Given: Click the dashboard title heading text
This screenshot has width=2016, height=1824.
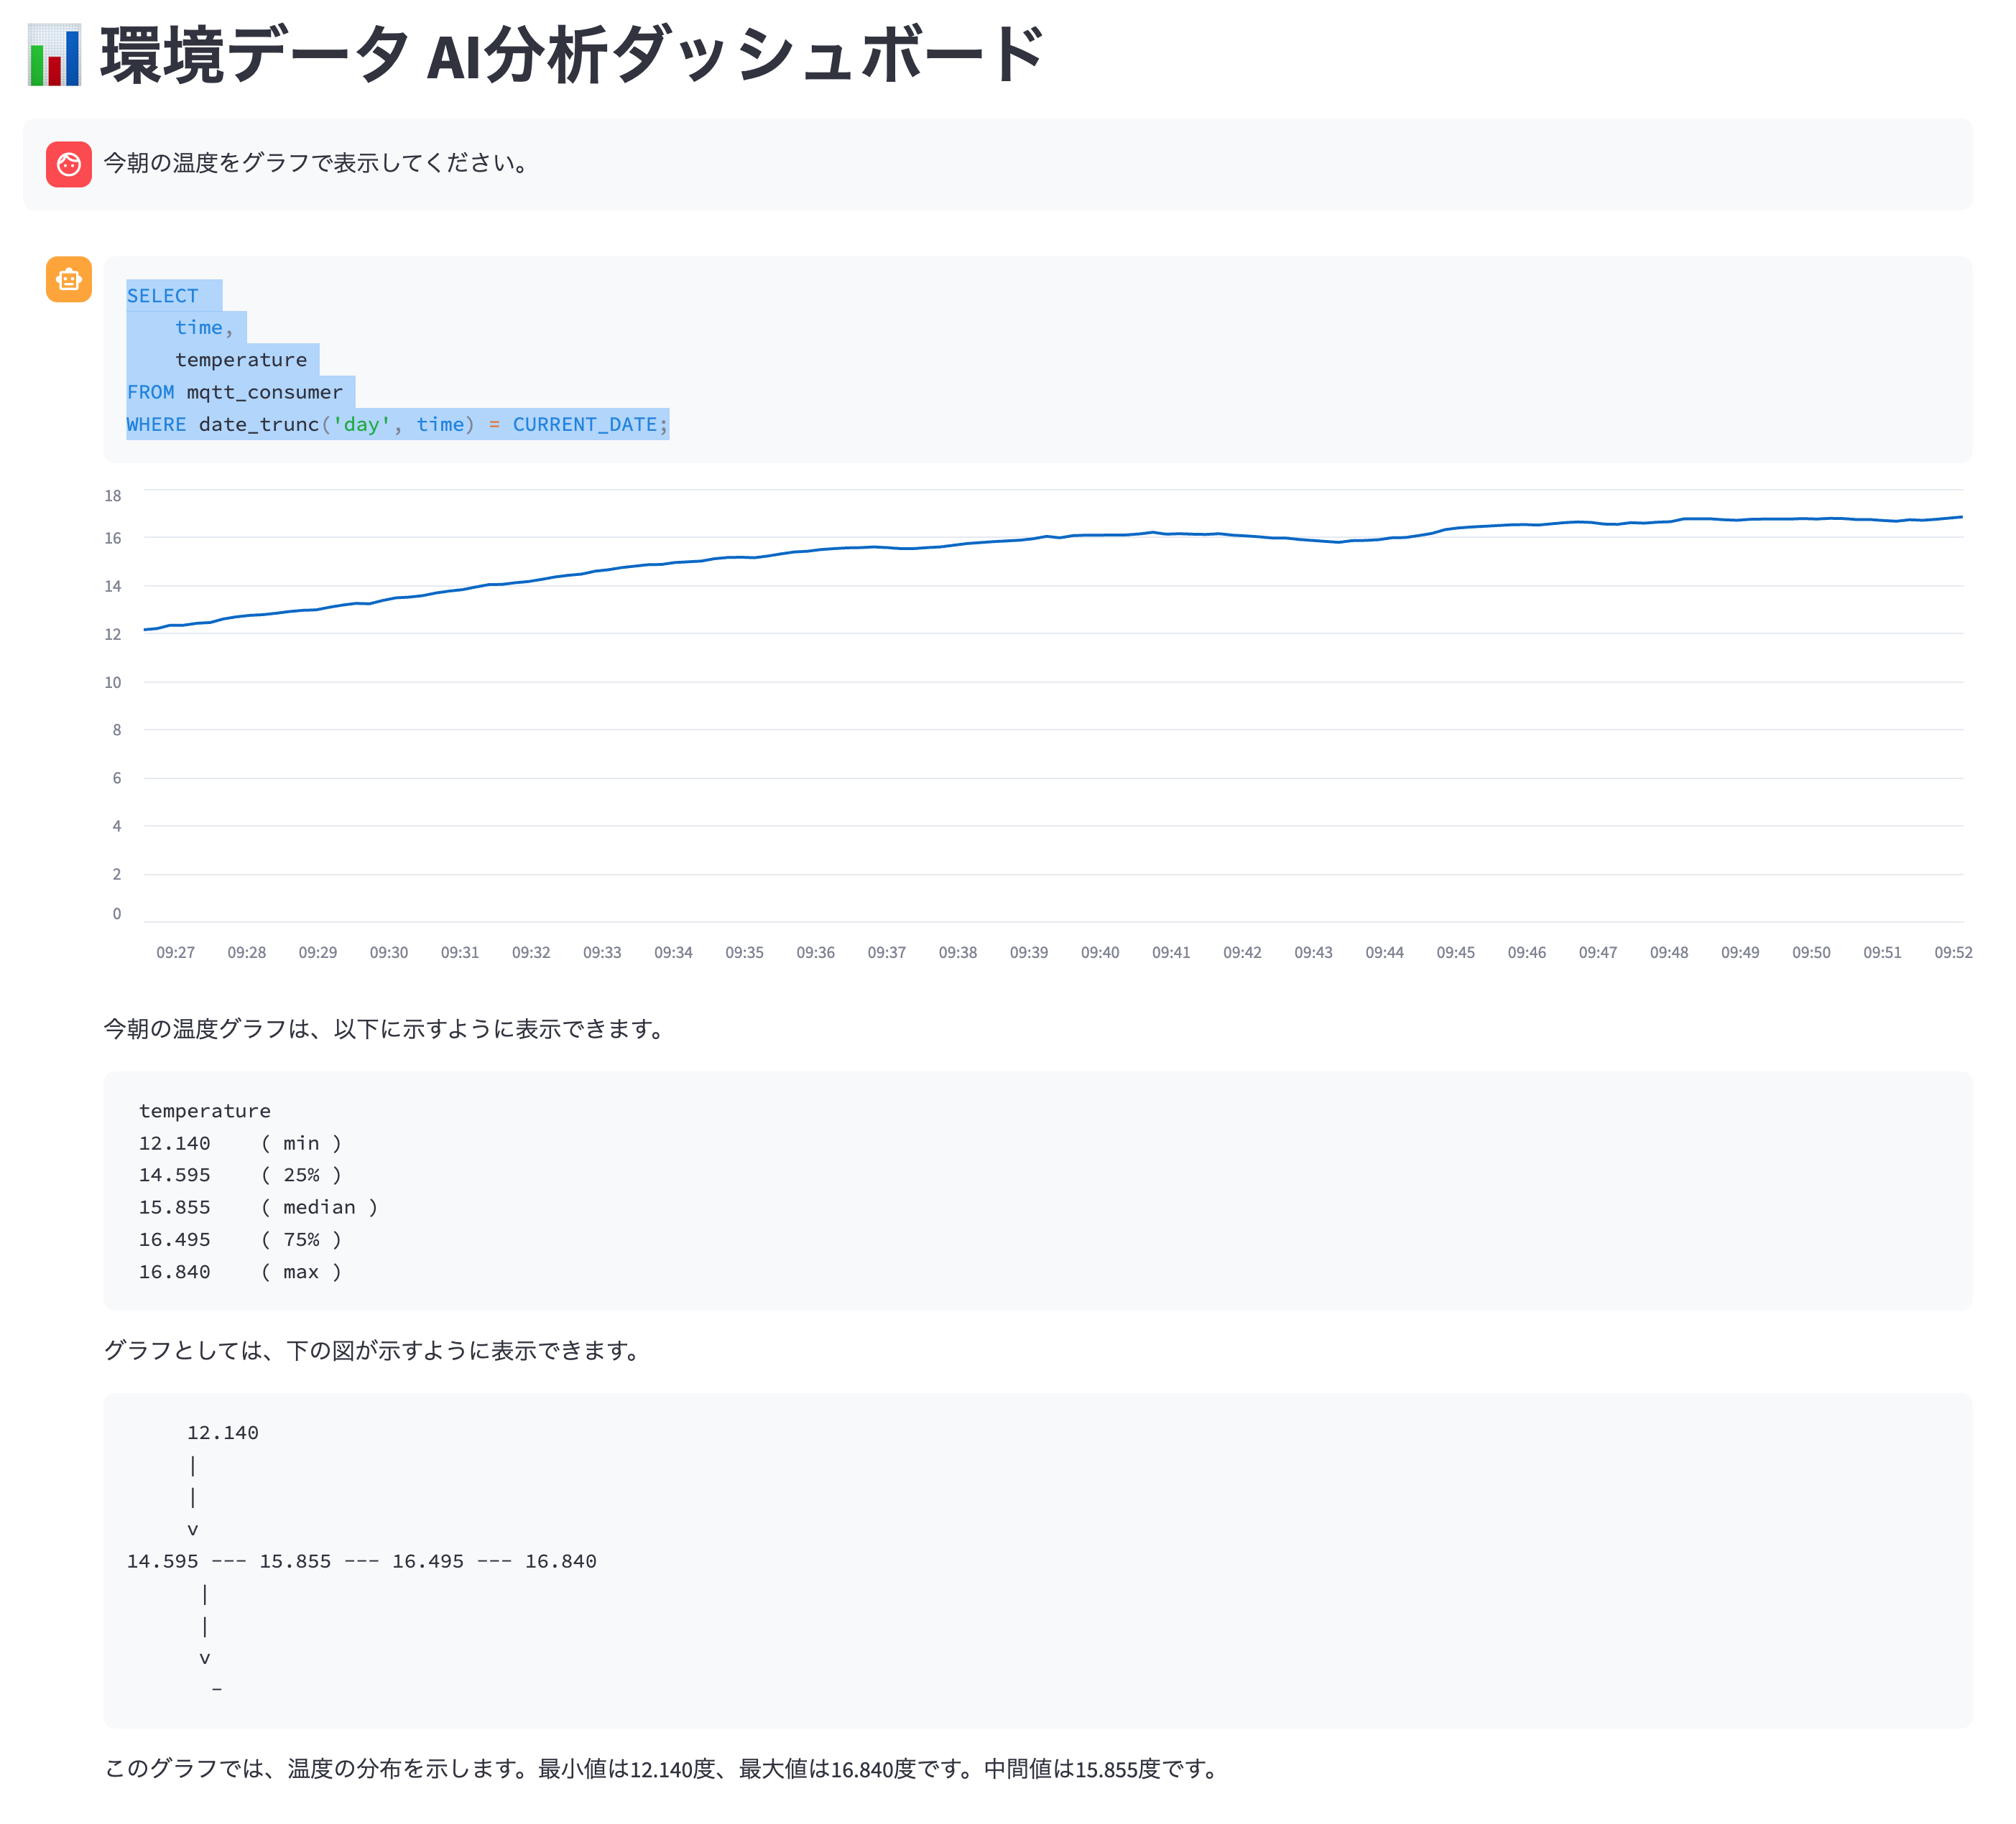Looking at the screenshot, I should coord(572,56).
